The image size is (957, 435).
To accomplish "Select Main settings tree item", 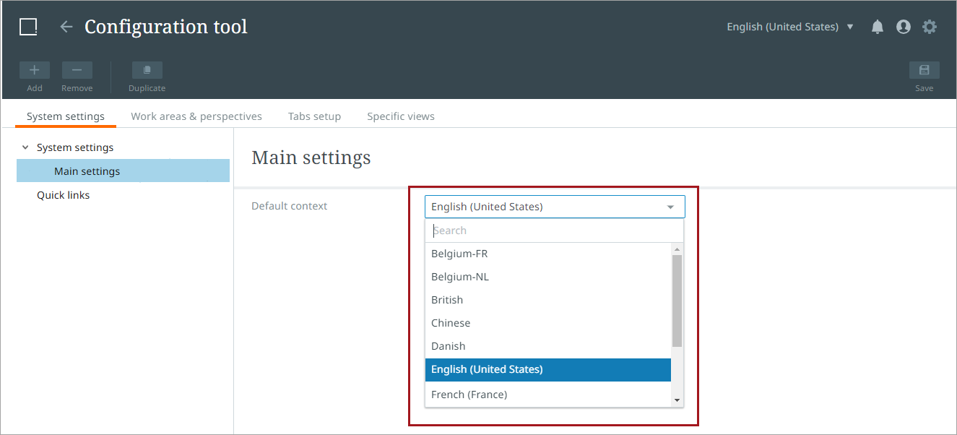I will point(123,171).
